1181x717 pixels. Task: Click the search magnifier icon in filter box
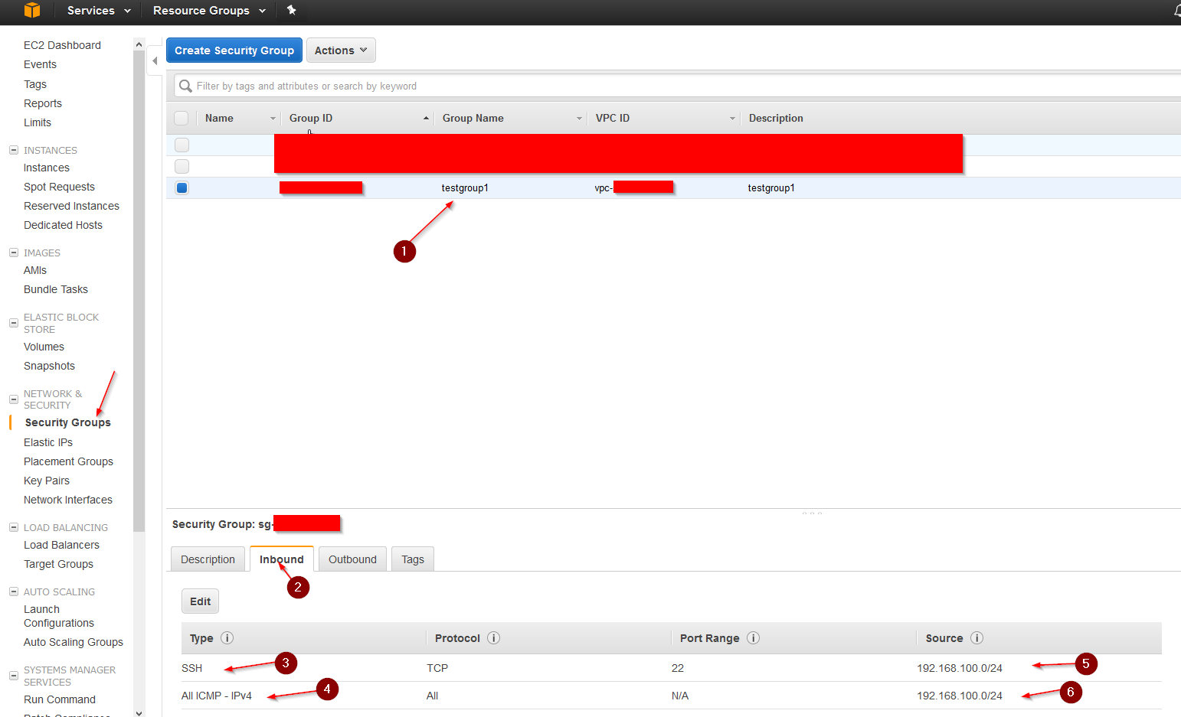tap(185, 86)
